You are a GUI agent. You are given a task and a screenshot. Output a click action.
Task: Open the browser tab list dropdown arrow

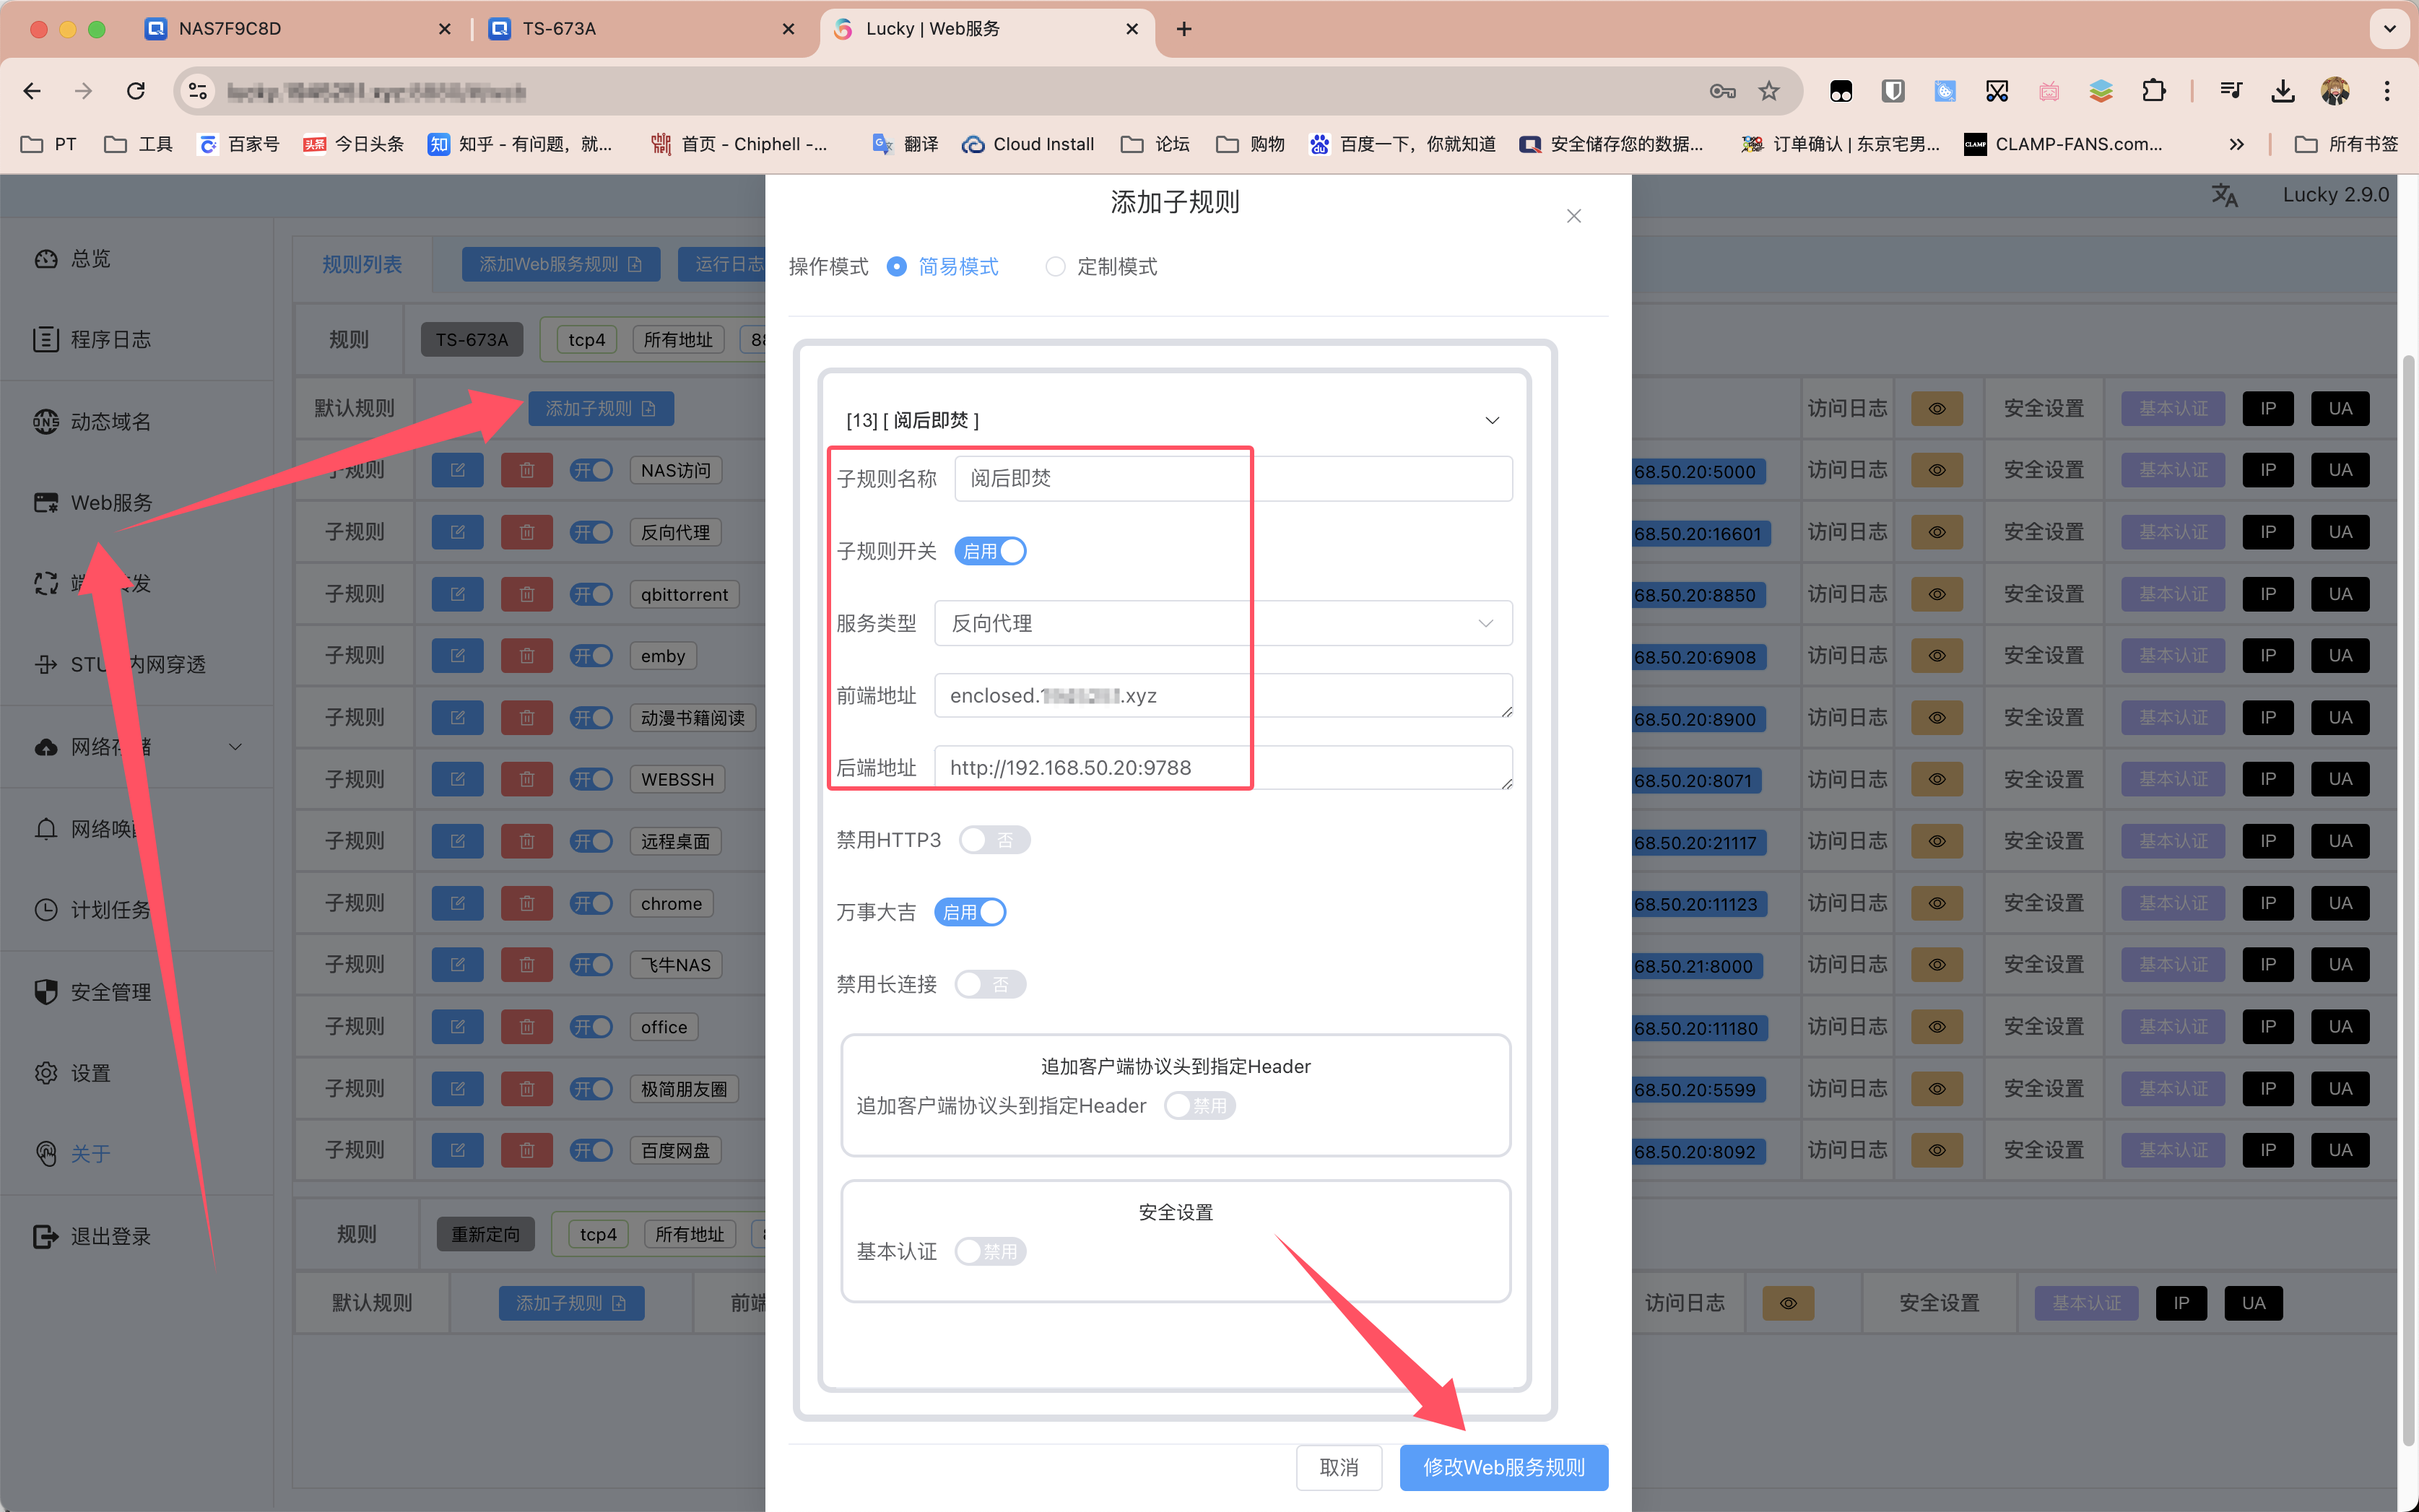[2390, 29]
